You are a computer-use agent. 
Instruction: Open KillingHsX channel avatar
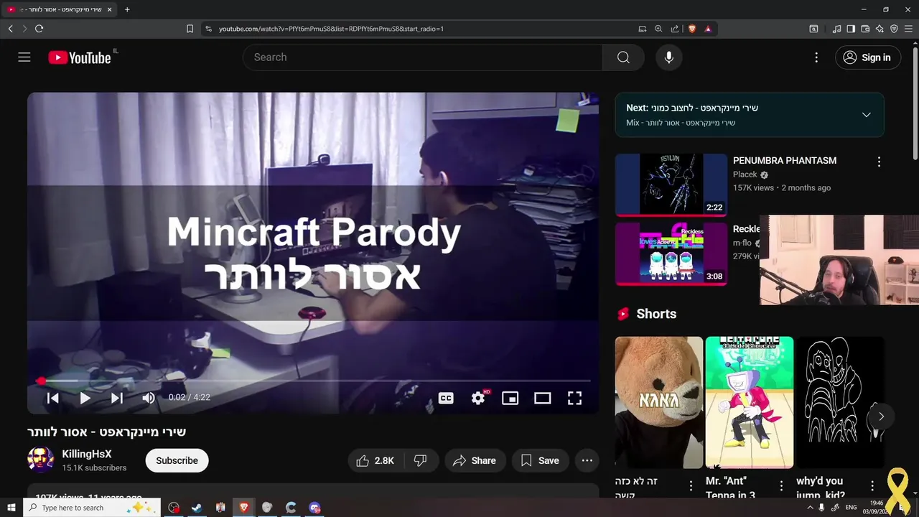(x=41, y=460)
